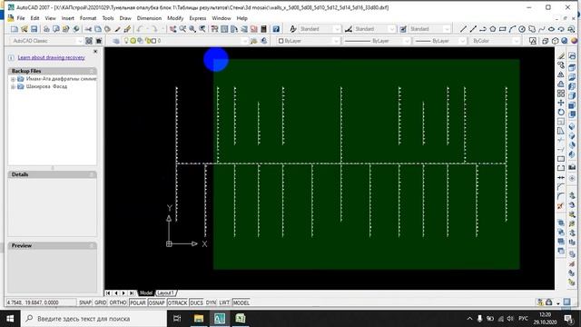Open the Help question mark icon
This screenshot has height=327, width=581.
[276, 29]
